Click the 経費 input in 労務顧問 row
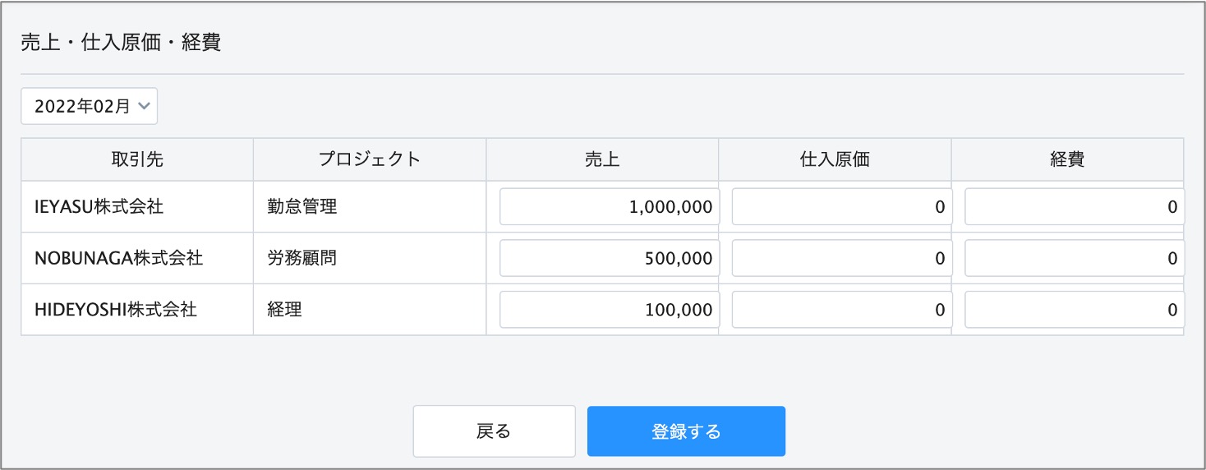Image resolution: width=1206 pixels, height=470 pixels. tap(1075, 258)
